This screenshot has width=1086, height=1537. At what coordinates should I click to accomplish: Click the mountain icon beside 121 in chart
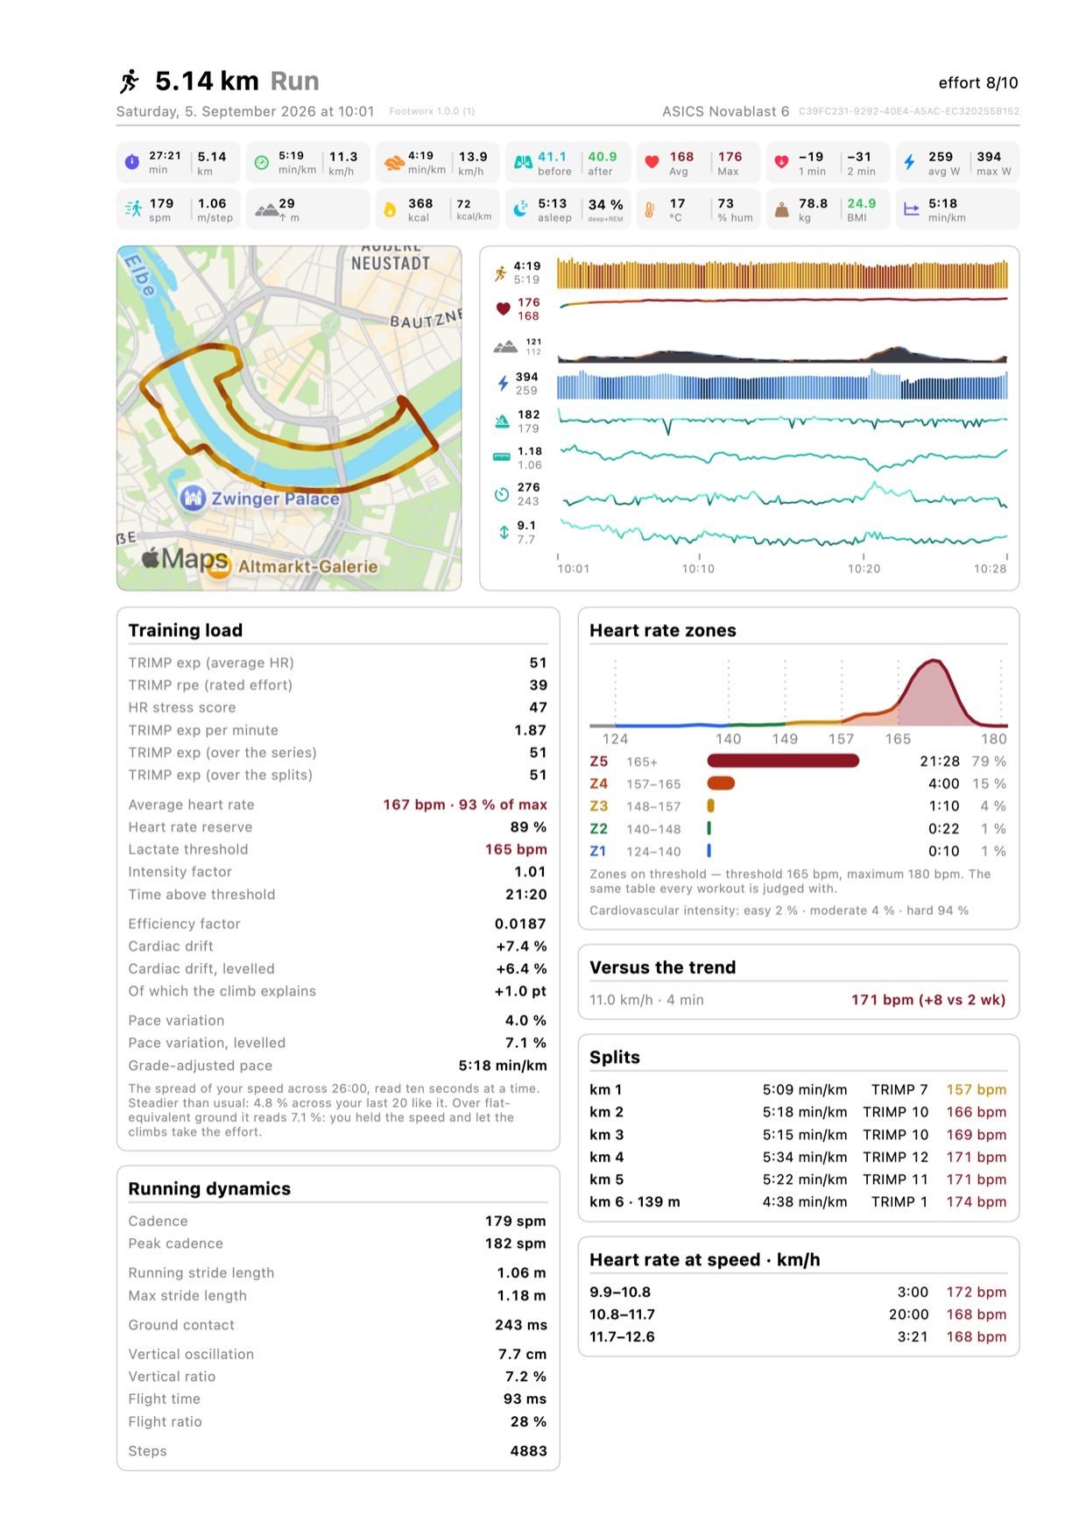(x=505, y=347)
